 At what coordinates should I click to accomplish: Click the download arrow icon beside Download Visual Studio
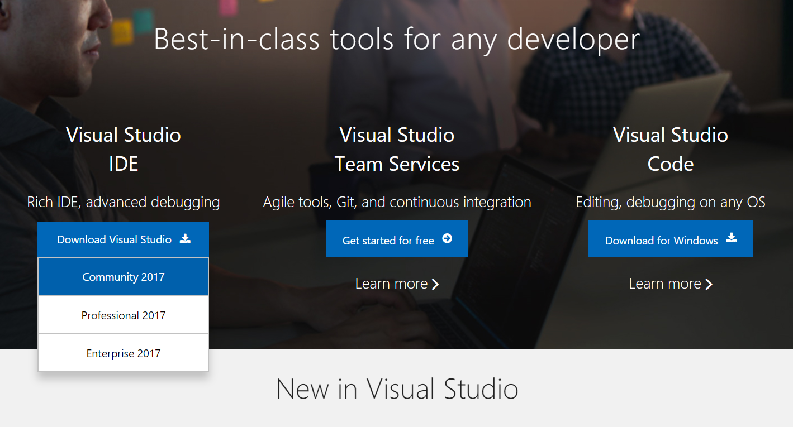[185, 239]
